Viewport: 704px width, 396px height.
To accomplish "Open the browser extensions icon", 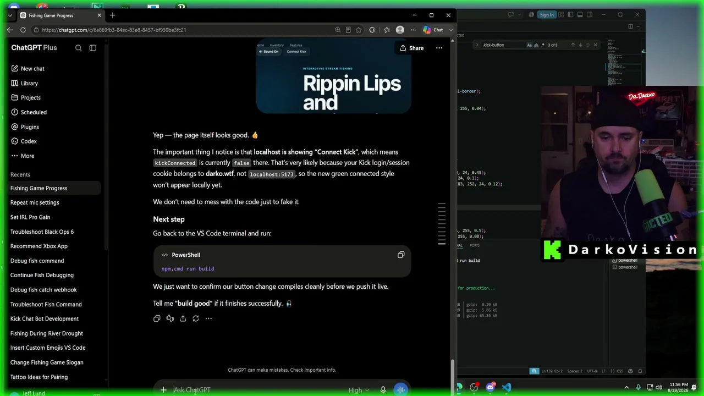I will [372, 30].
